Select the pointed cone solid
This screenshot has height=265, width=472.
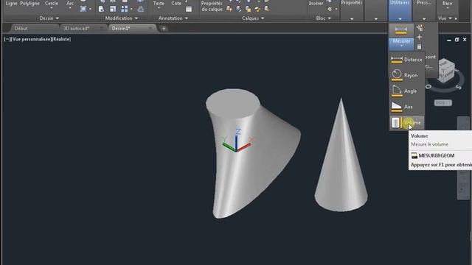(x=341, y=162)
